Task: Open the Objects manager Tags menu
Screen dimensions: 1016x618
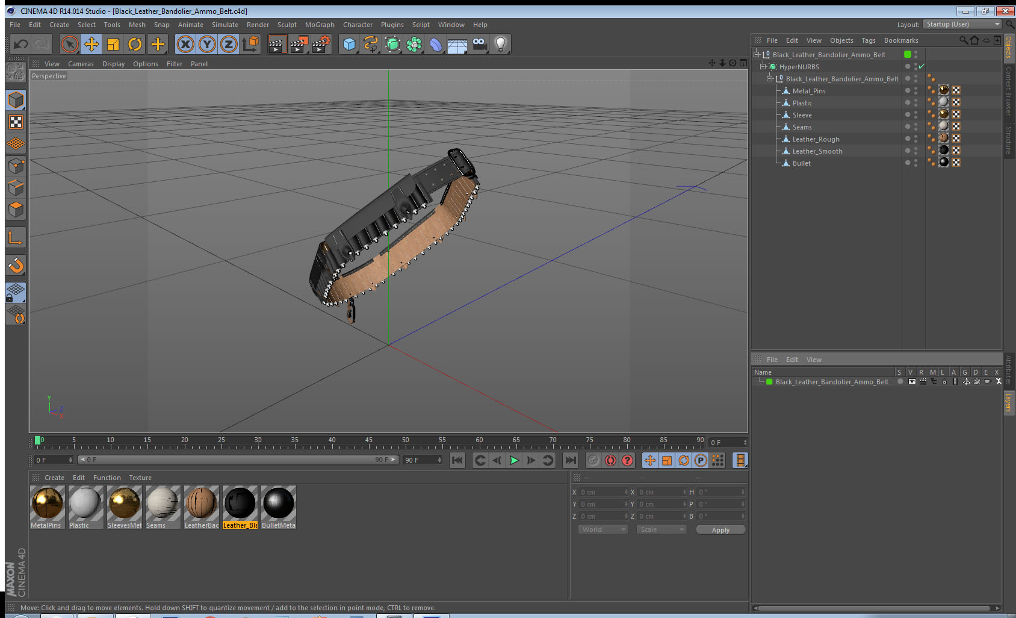Action: (x=869, y=40)
